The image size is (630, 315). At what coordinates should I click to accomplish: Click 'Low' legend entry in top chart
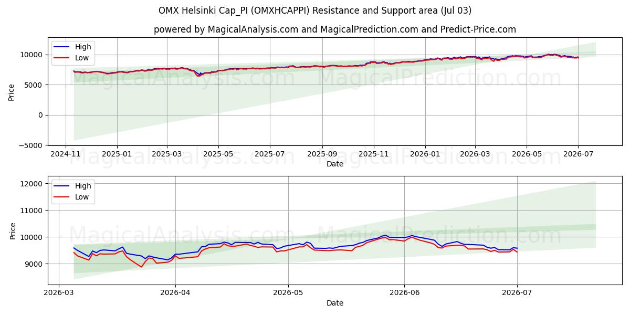click(82, 58)
